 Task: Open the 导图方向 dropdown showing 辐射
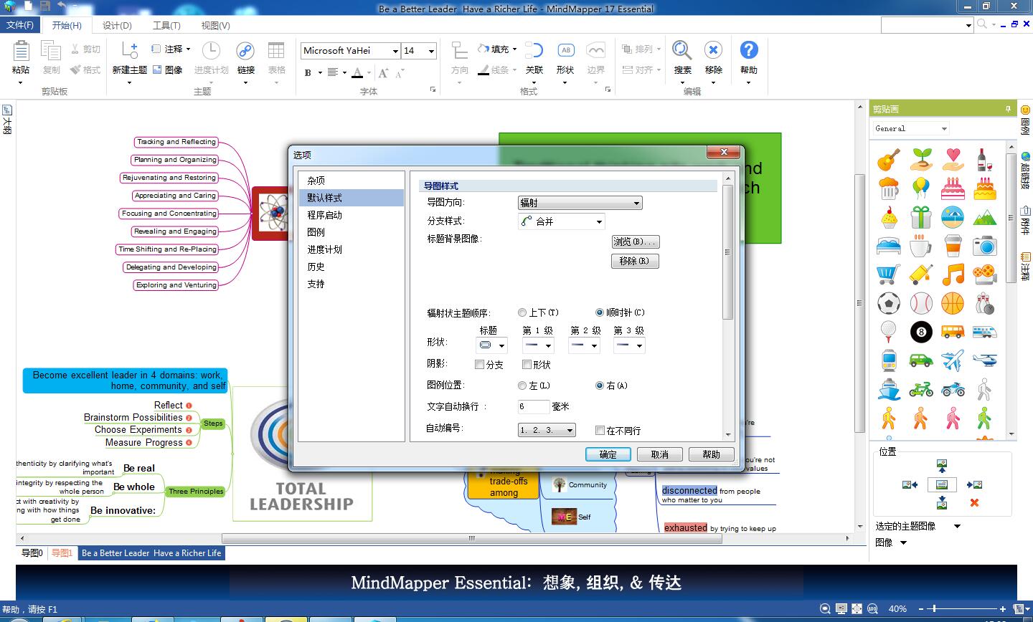point(579,203)
